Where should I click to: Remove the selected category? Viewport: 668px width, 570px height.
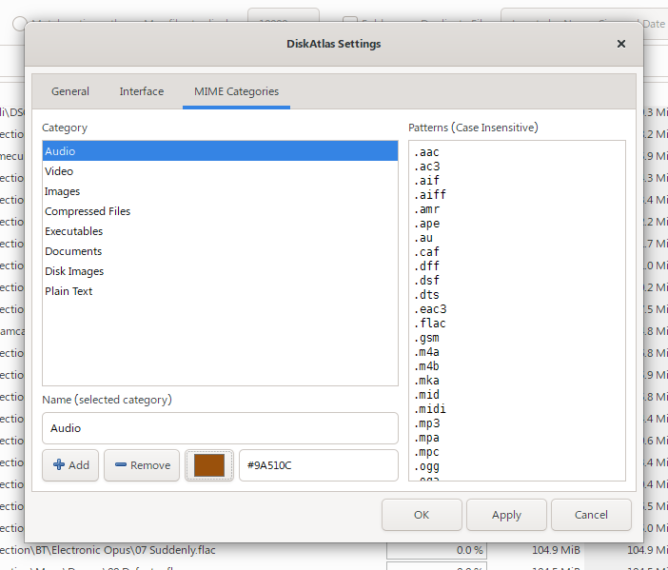pos(142,464)
